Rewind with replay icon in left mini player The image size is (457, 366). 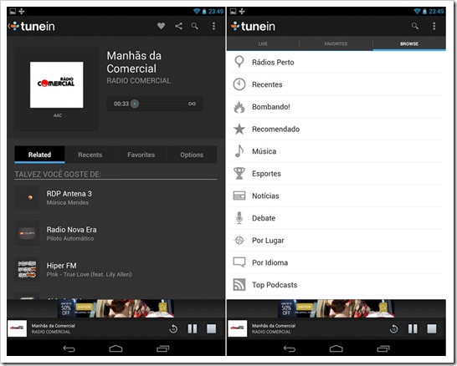(173, 329)
